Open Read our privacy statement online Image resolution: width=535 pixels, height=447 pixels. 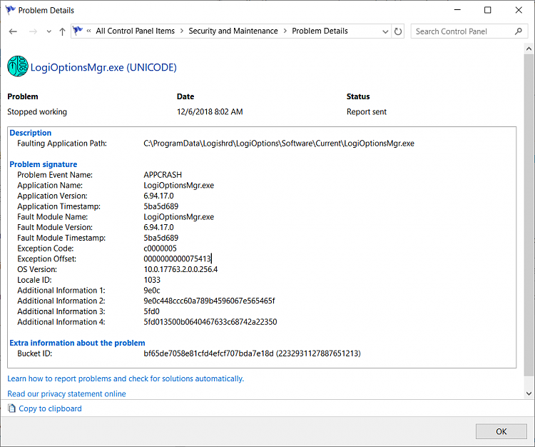(x=66, y=393)
